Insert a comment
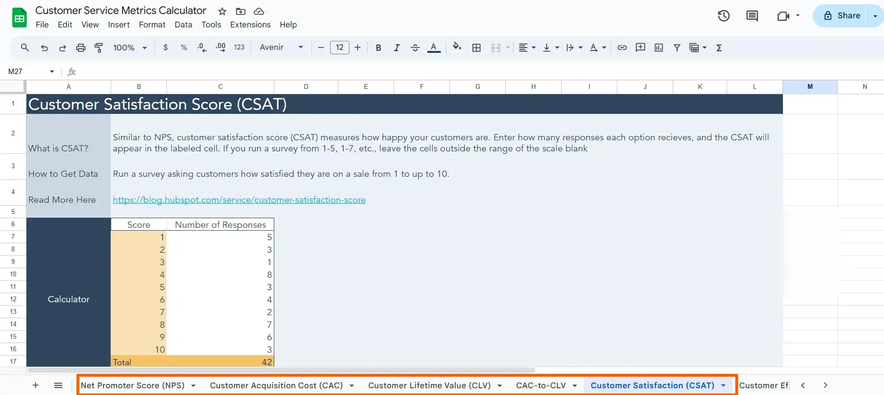The image size is (884, 395). (x=640, y=48)
